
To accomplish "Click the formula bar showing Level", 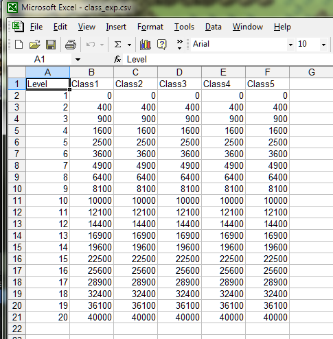I will pyautogui.click(x=228, y=60).
